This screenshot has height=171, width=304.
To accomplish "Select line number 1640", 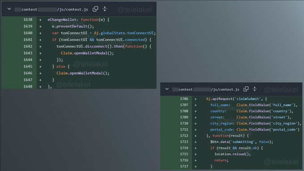I will coord(28,33).
